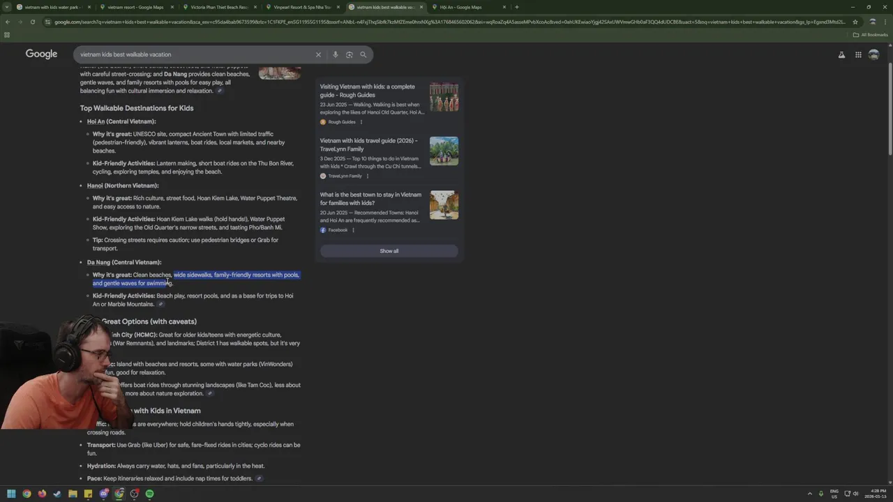Open Steam from the taskbar
Screen dimensions: 893x502
[57, 494]
